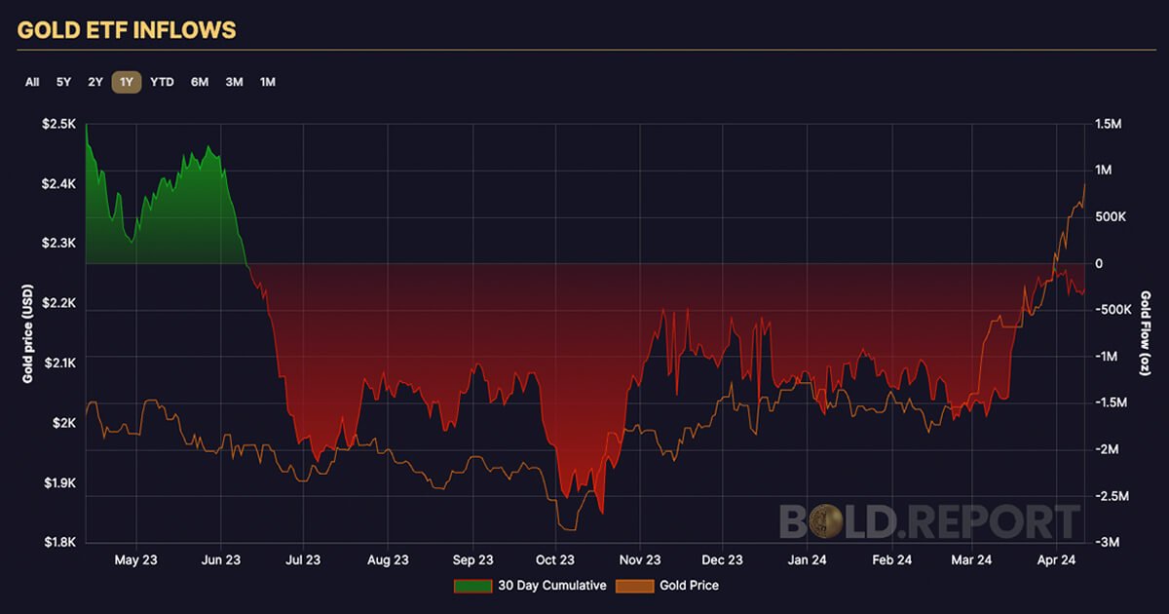Select the 3M range option
This screenshot has height=614, width=1169.
click(x=234, y=82)
